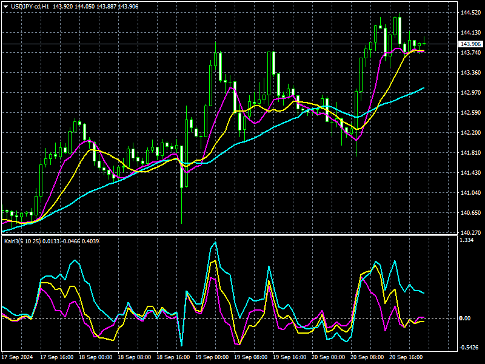Click the 144.130 price scale label
Screen dimensions: 485x364
(471, 33)
